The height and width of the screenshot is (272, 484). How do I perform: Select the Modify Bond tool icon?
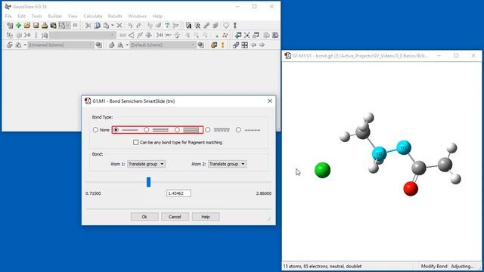[123, 36]
